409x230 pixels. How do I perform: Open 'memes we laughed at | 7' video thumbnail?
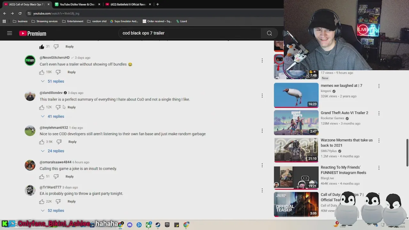(296, 95)
